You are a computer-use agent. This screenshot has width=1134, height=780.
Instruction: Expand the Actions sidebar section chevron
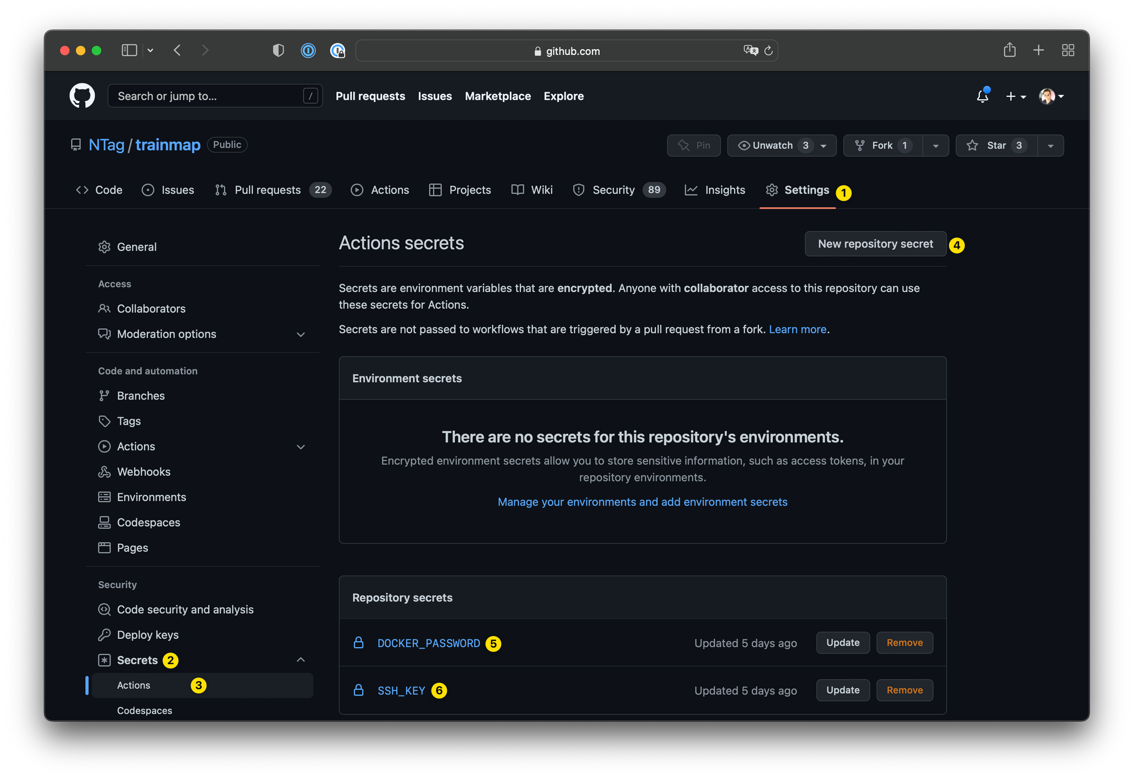click(x=301, y=447)
